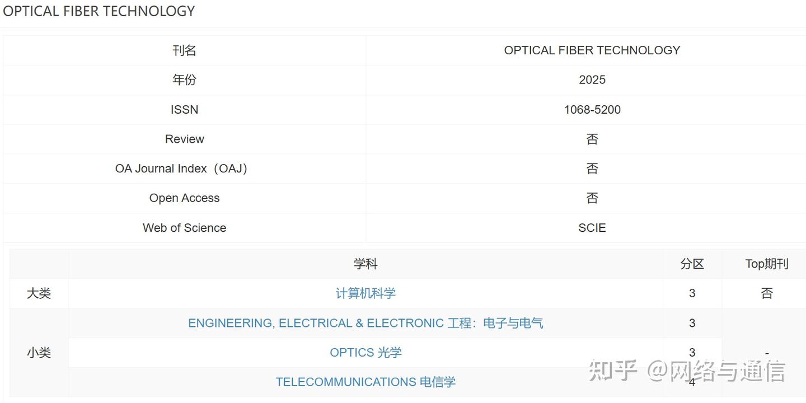Click the 学科 column header

365,264
